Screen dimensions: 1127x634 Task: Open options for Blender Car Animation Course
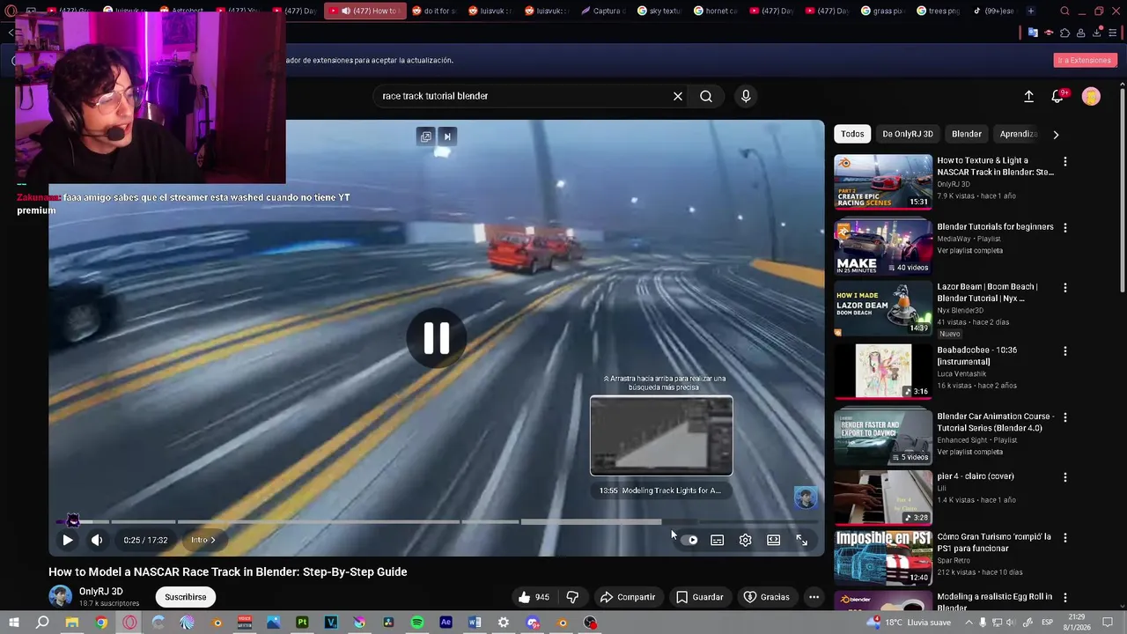click(1065, 417)
